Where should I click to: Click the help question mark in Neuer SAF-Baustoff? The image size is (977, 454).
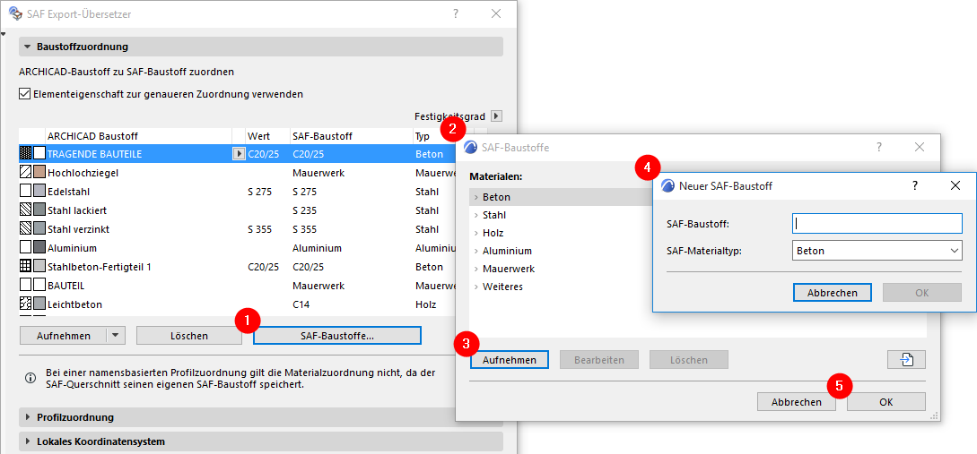915,184
